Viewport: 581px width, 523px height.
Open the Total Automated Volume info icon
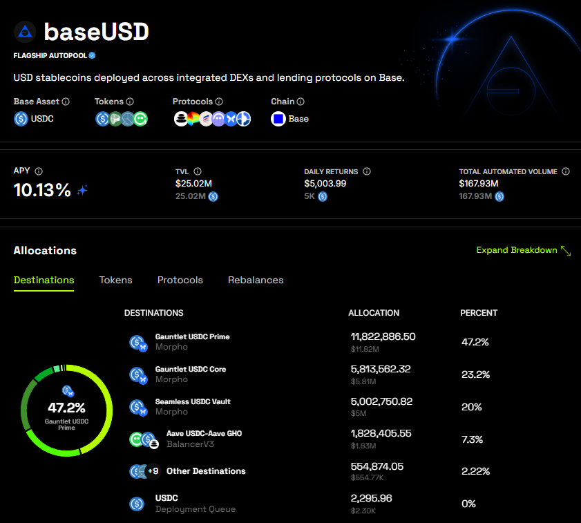(566, 171)
